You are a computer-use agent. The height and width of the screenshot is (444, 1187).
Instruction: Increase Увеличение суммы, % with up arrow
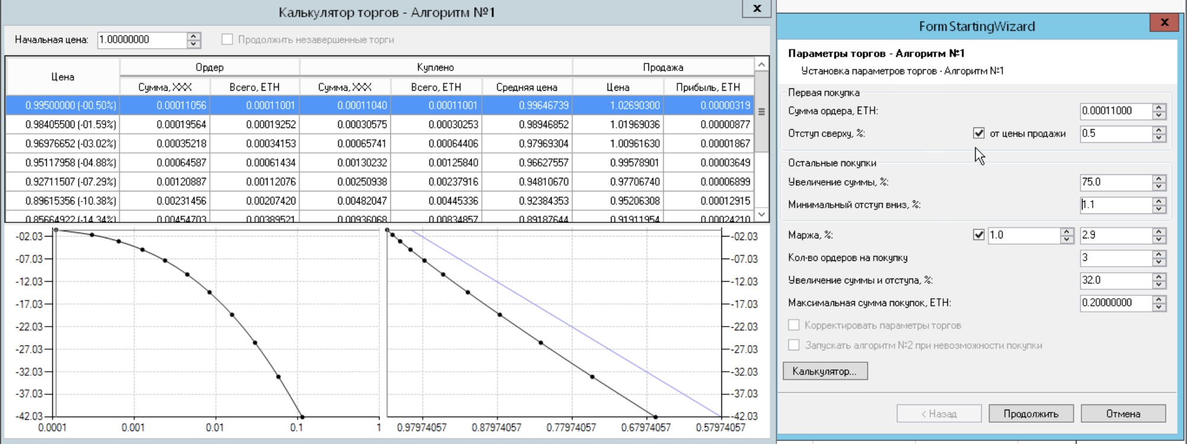(x=1159, y=178)
